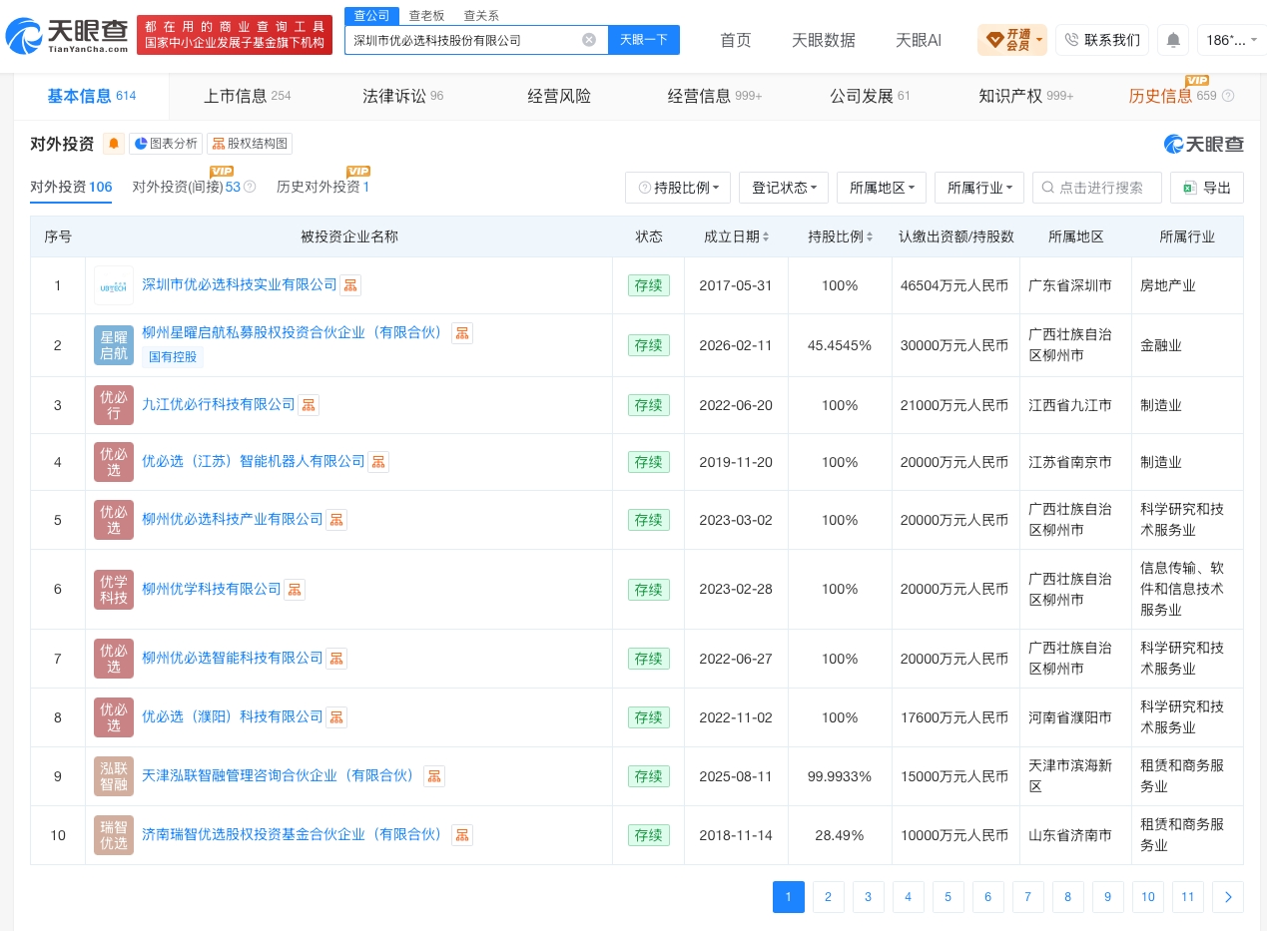Open the 持股比例 filter dropdown
Screen dimensions: 1267x931
coord(678,188)
